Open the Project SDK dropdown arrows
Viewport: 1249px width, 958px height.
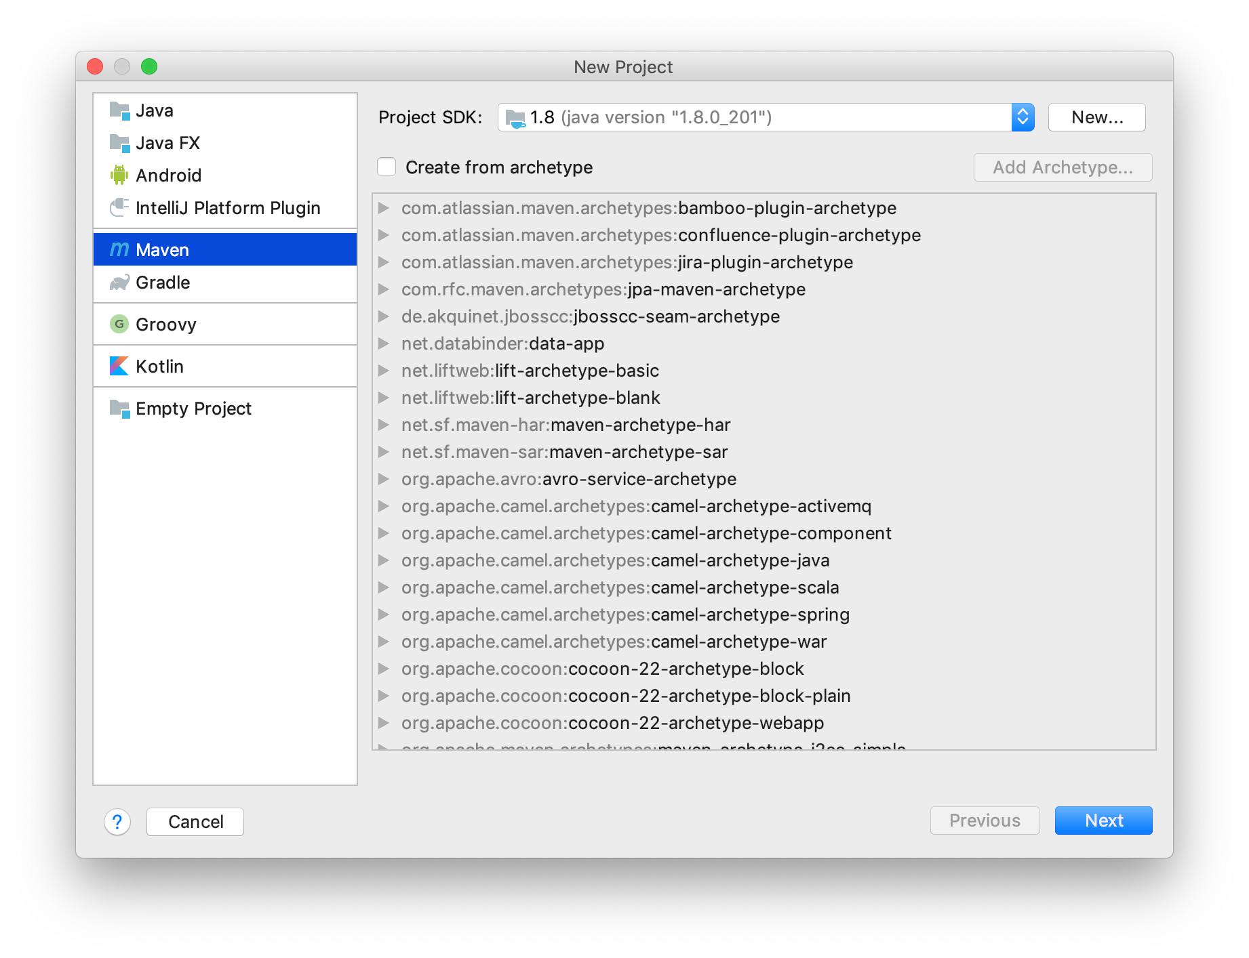[1023, 117]
